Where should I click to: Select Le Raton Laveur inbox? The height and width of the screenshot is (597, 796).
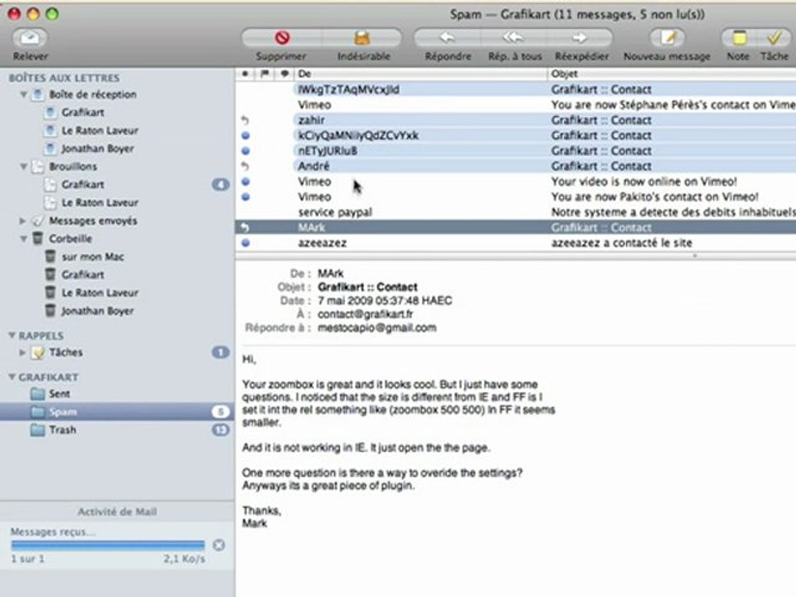click(x=99, y=130)
